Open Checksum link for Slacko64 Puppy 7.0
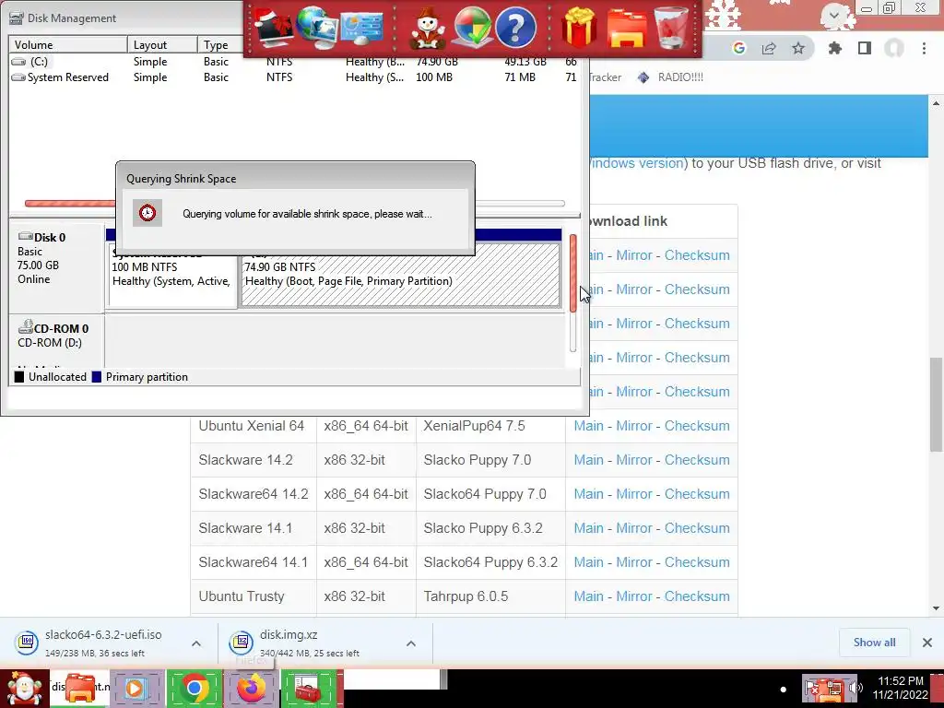 point(697,494)
